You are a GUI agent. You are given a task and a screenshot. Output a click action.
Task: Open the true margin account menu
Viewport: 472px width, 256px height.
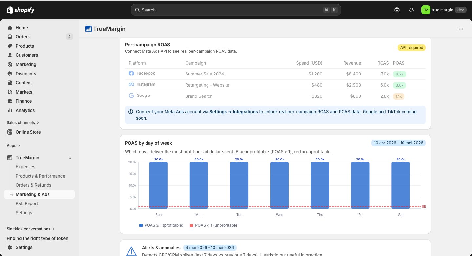(443, 10)
